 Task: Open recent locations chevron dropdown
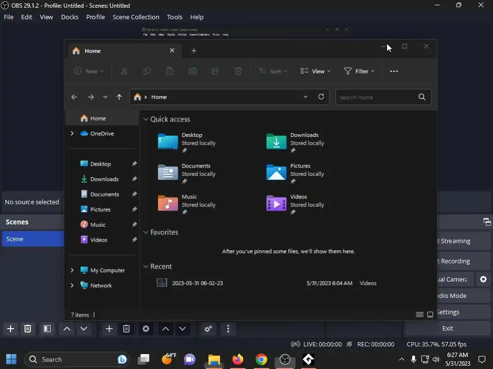[x=105, y=97]
